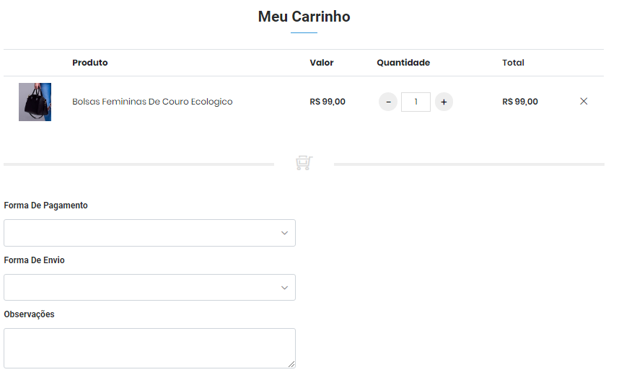The width and height of the screenshot is (624, 380).
Task: Increase quantity with the plus button
Action: [444, 102]
